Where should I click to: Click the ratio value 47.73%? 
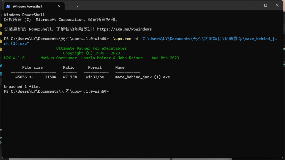pyautogui.click(x=70, y=77)
